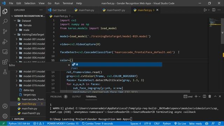The height and width of the screenshot is (126, 224).
Task: Open the Extensions view
Action: click(x=5, y=62)
